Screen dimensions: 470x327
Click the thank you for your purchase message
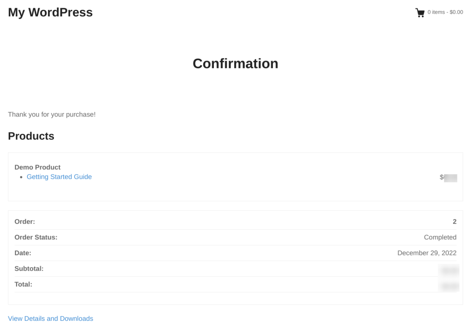(52, 114)
